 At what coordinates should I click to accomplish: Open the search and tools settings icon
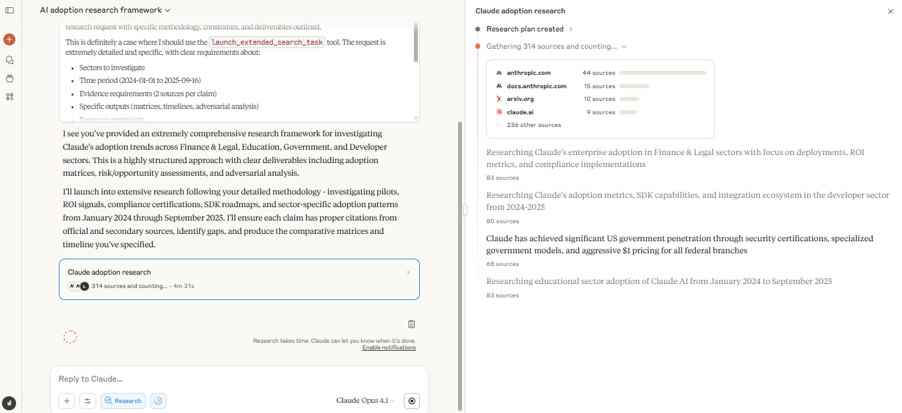click(88, 401)
